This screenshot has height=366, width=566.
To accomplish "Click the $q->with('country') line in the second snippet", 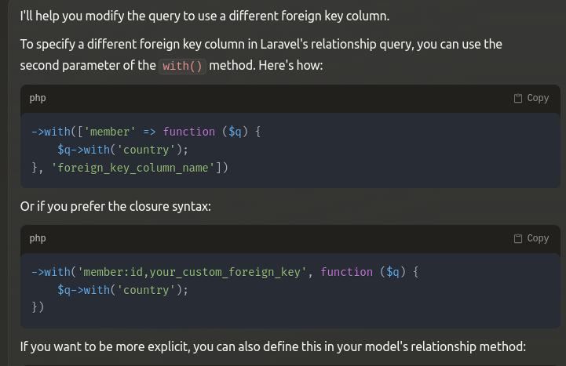I will 123,290.
